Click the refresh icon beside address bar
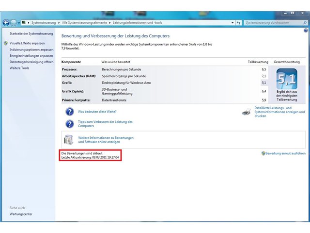Image resolution: width=310 pixels, height=233 pixels. [239, 23]
